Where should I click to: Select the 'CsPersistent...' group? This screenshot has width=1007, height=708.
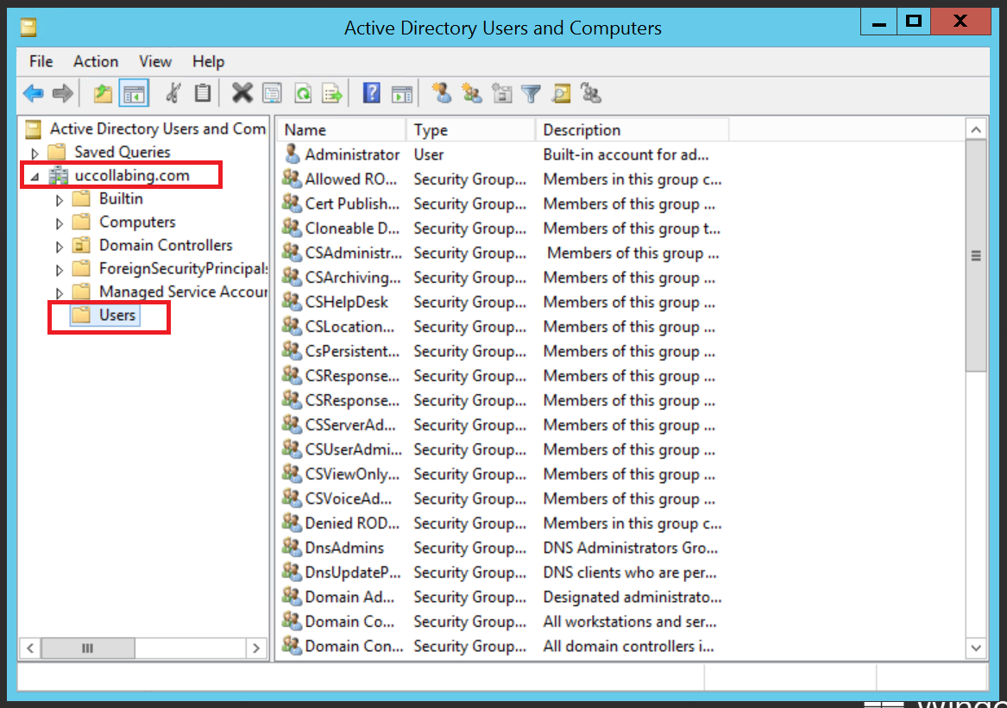pyautogui.click(x=504, y=351)
